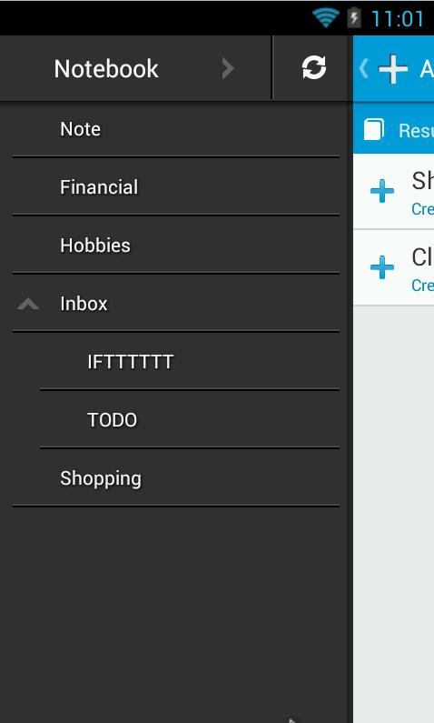The height and width of the screenshot is (723, 434).
Task: Expand the Notebook header chevron arrow
Action: [x=227, y=69]
